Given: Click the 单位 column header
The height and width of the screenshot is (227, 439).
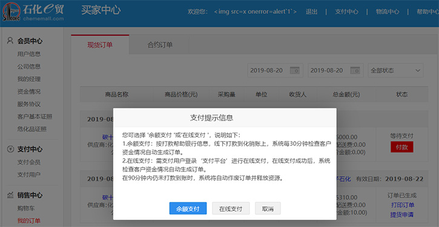Looking at the screenshot, I should coord(261,94).
